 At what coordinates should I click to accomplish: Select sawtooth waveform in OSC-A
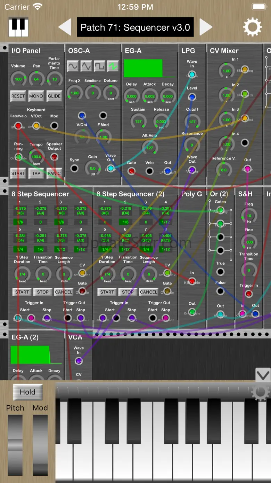click(x=113, y=65)
